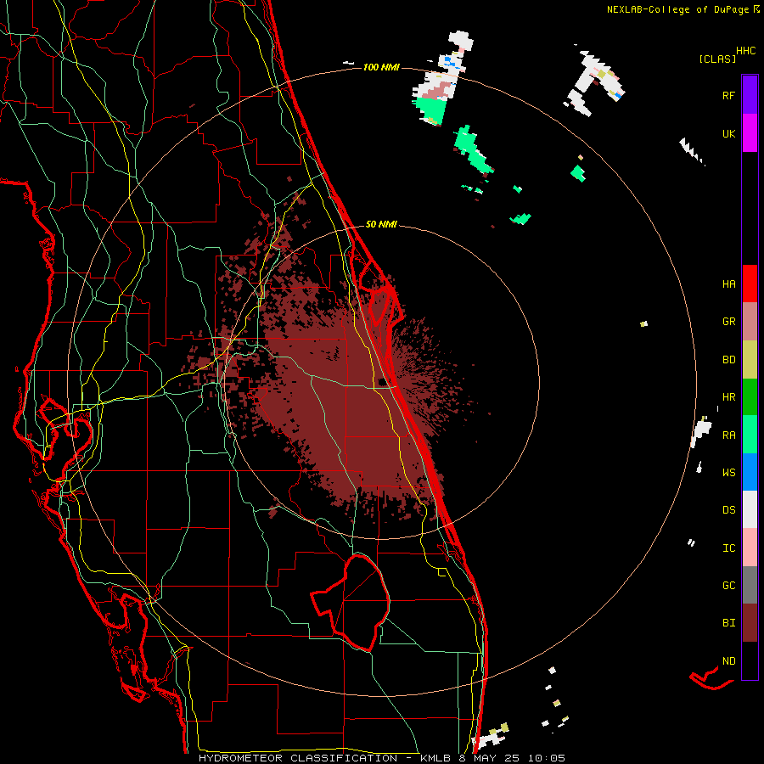
Task: Select the blue WS legend swatch
Action: click(x=750, y=472)
